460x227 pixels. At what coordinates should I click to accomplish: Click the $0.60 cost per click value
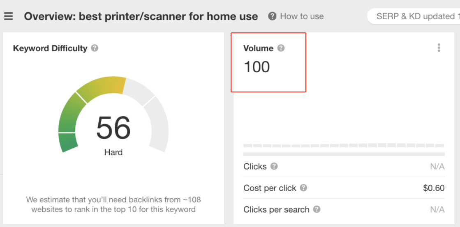click(x=434, y=188)
